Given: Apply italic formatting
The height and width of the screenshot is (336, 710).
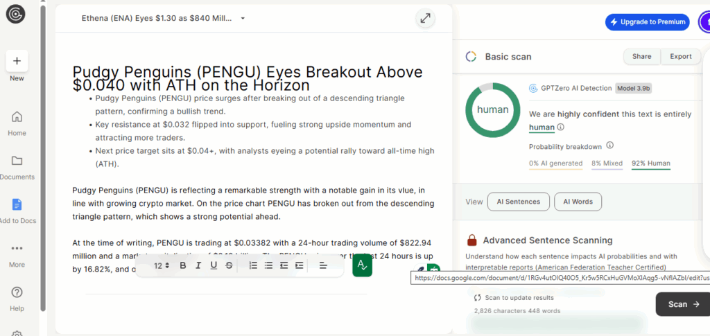Looking at the screenshot, I should [198, 265].
